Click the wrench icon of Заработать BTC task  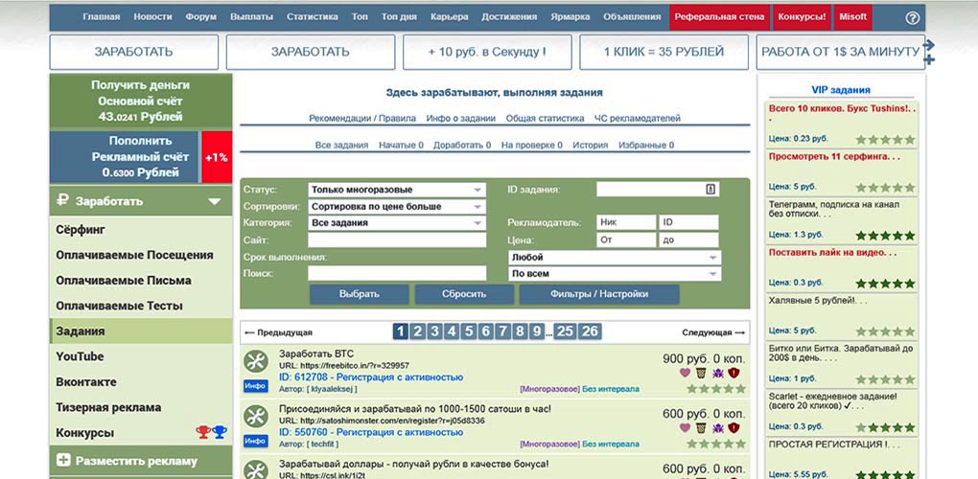tap(256, 361)
